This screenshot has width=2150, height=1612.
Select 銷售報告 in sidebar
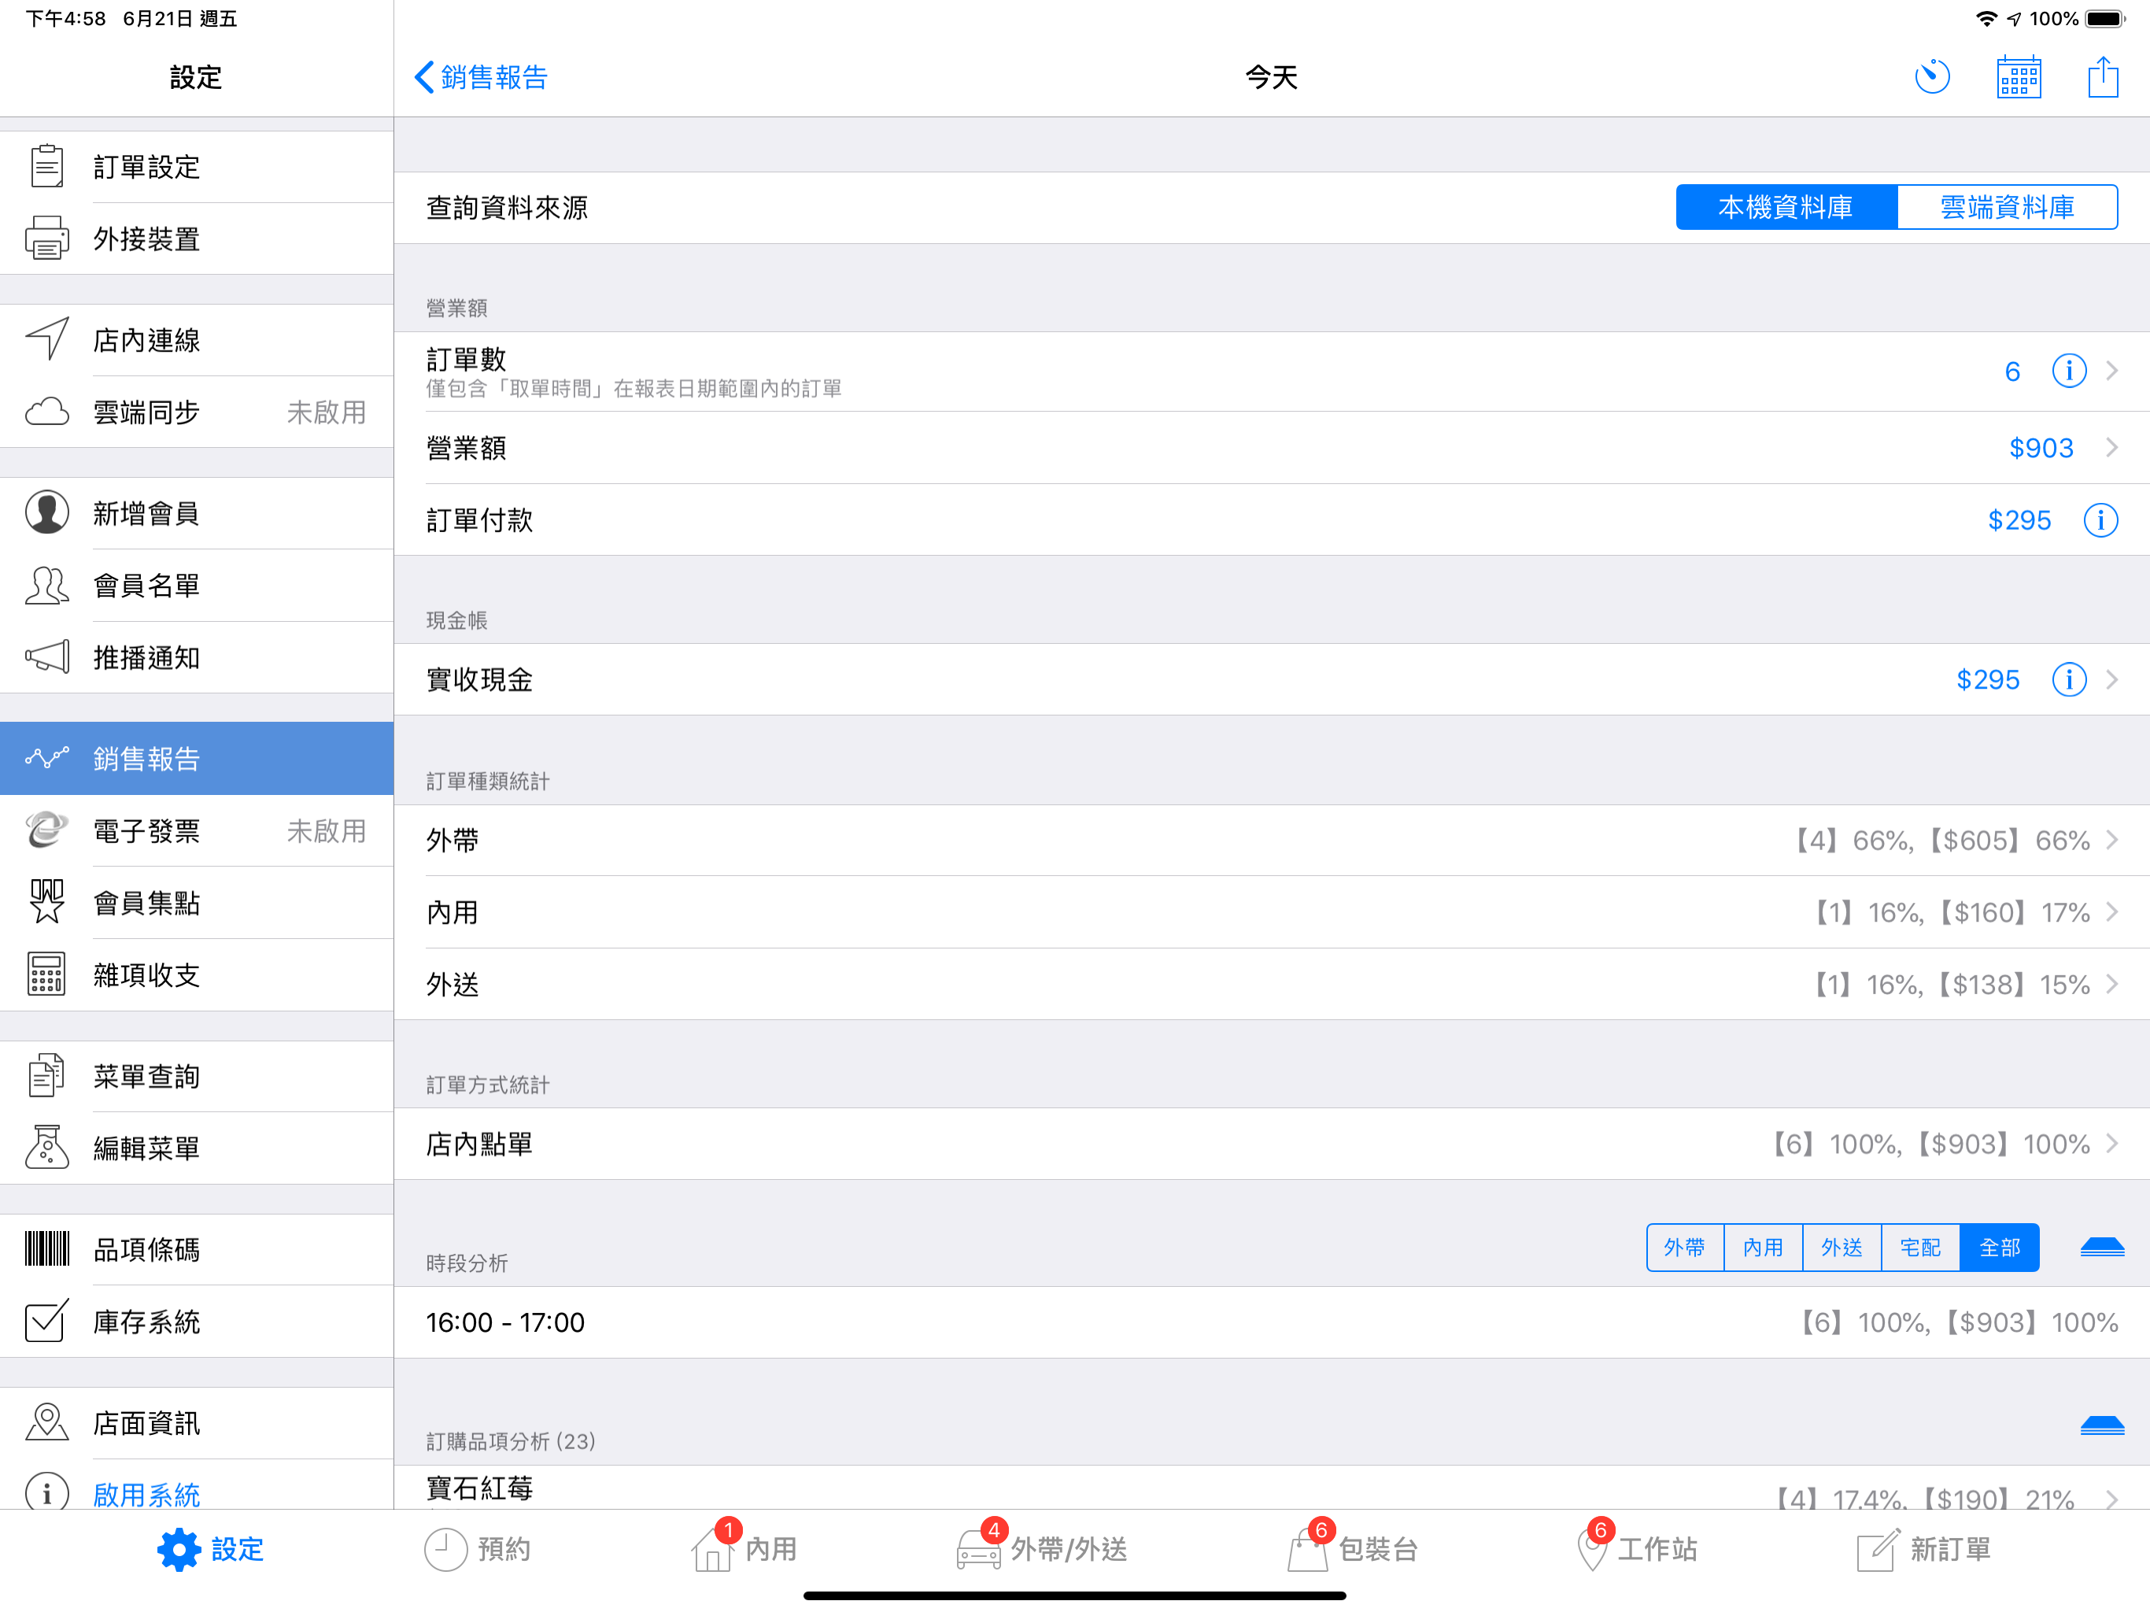[x=196, y=758]
